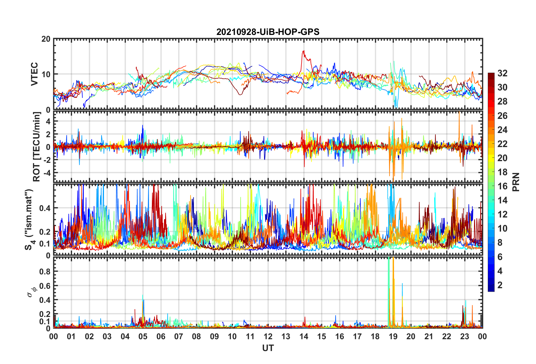Click the VTEC red peak near 14 UT

(304, 52)
